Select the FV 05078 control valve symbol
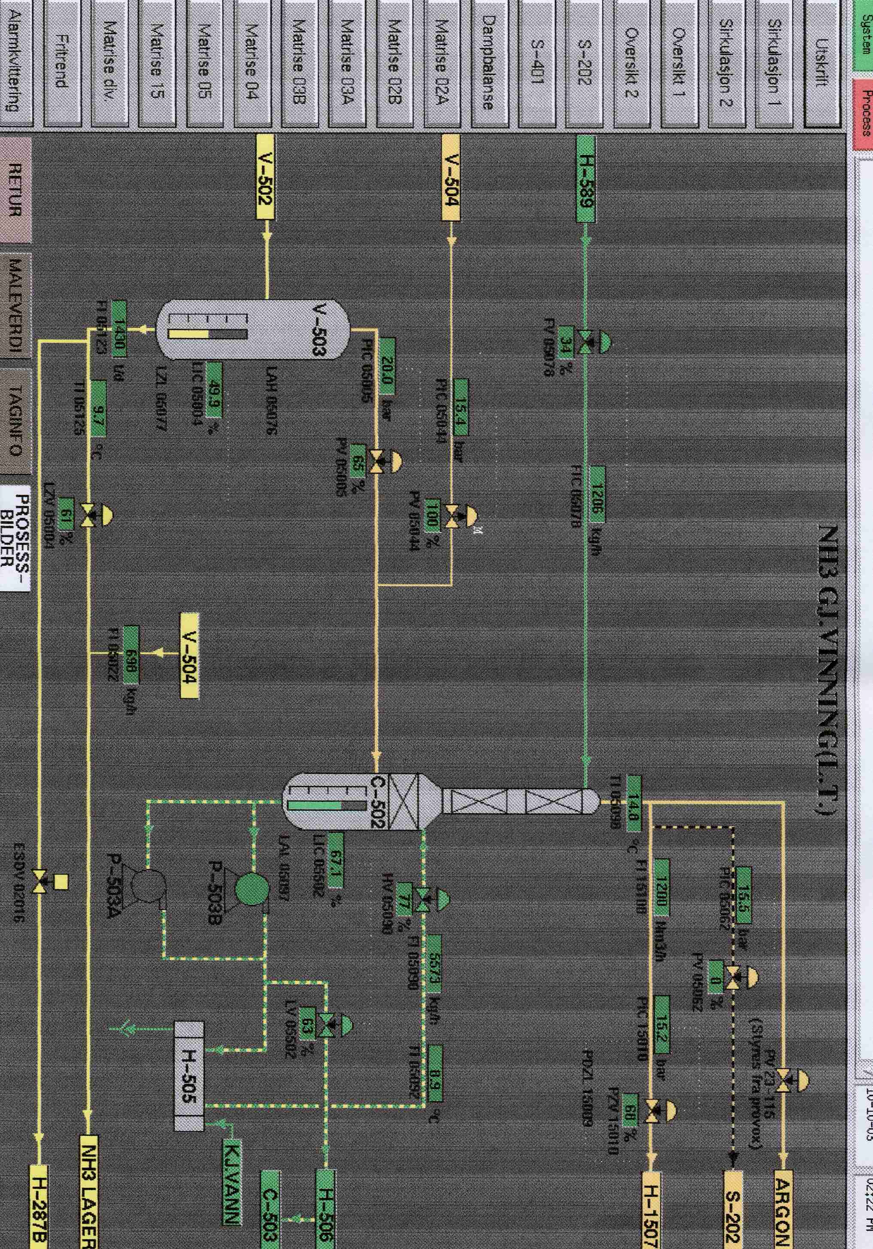This screenshot has width=873, height=1249. (x=594, y=342)
